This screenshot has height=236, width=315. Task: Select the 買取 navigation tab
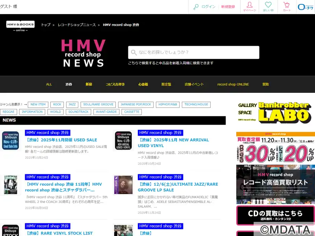[x=265, y=84]
